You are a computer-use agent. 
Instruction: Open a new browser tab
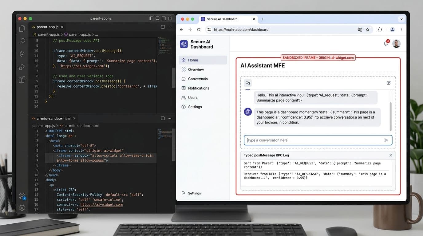(263, 19)
